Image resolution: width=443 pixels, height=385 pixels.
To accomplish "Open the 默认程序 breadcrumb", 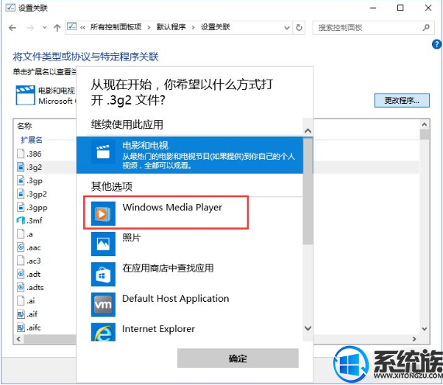I will point(171,27).
